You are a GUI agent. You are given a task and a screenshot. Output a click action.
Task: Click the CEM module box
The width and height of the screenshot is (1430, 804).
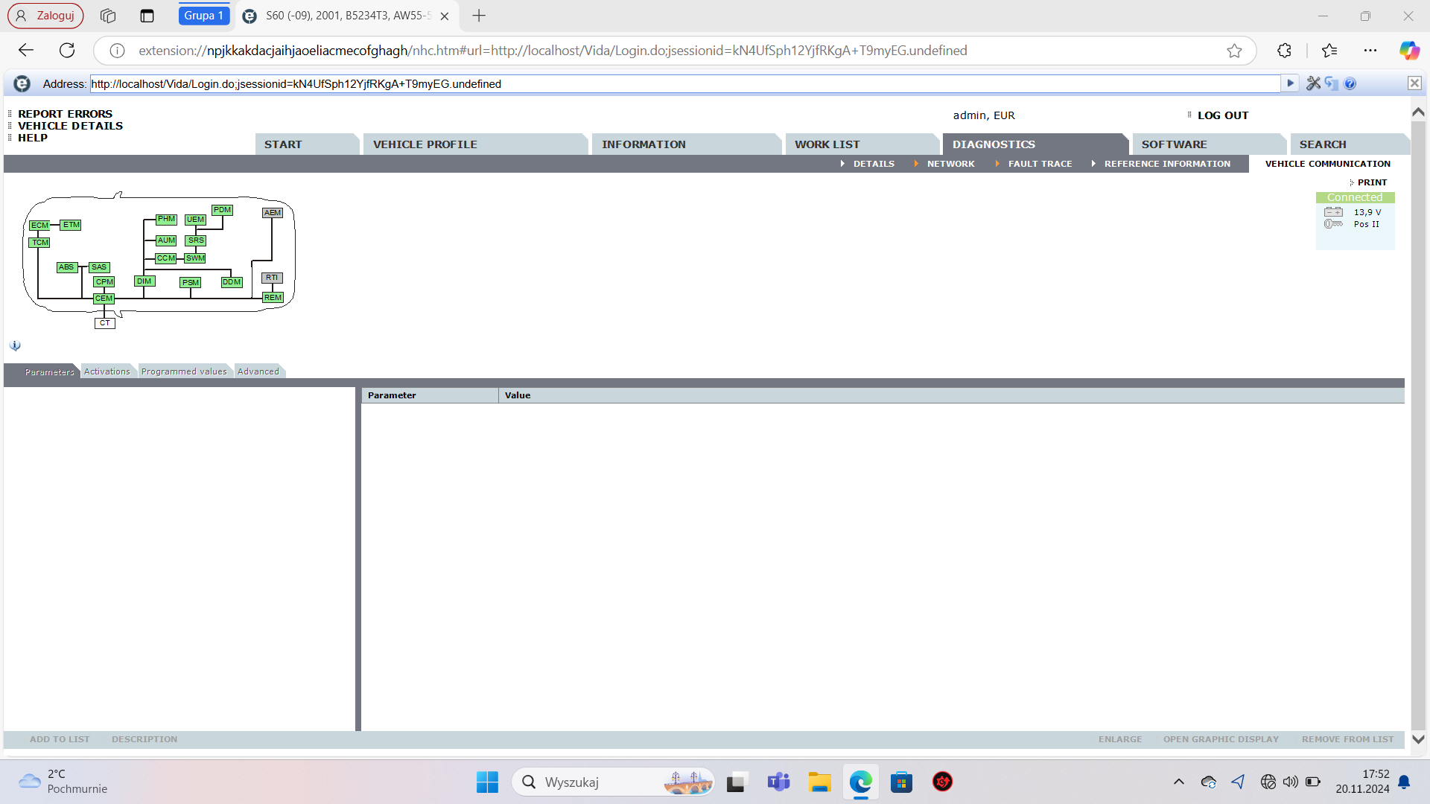(104, 299)
